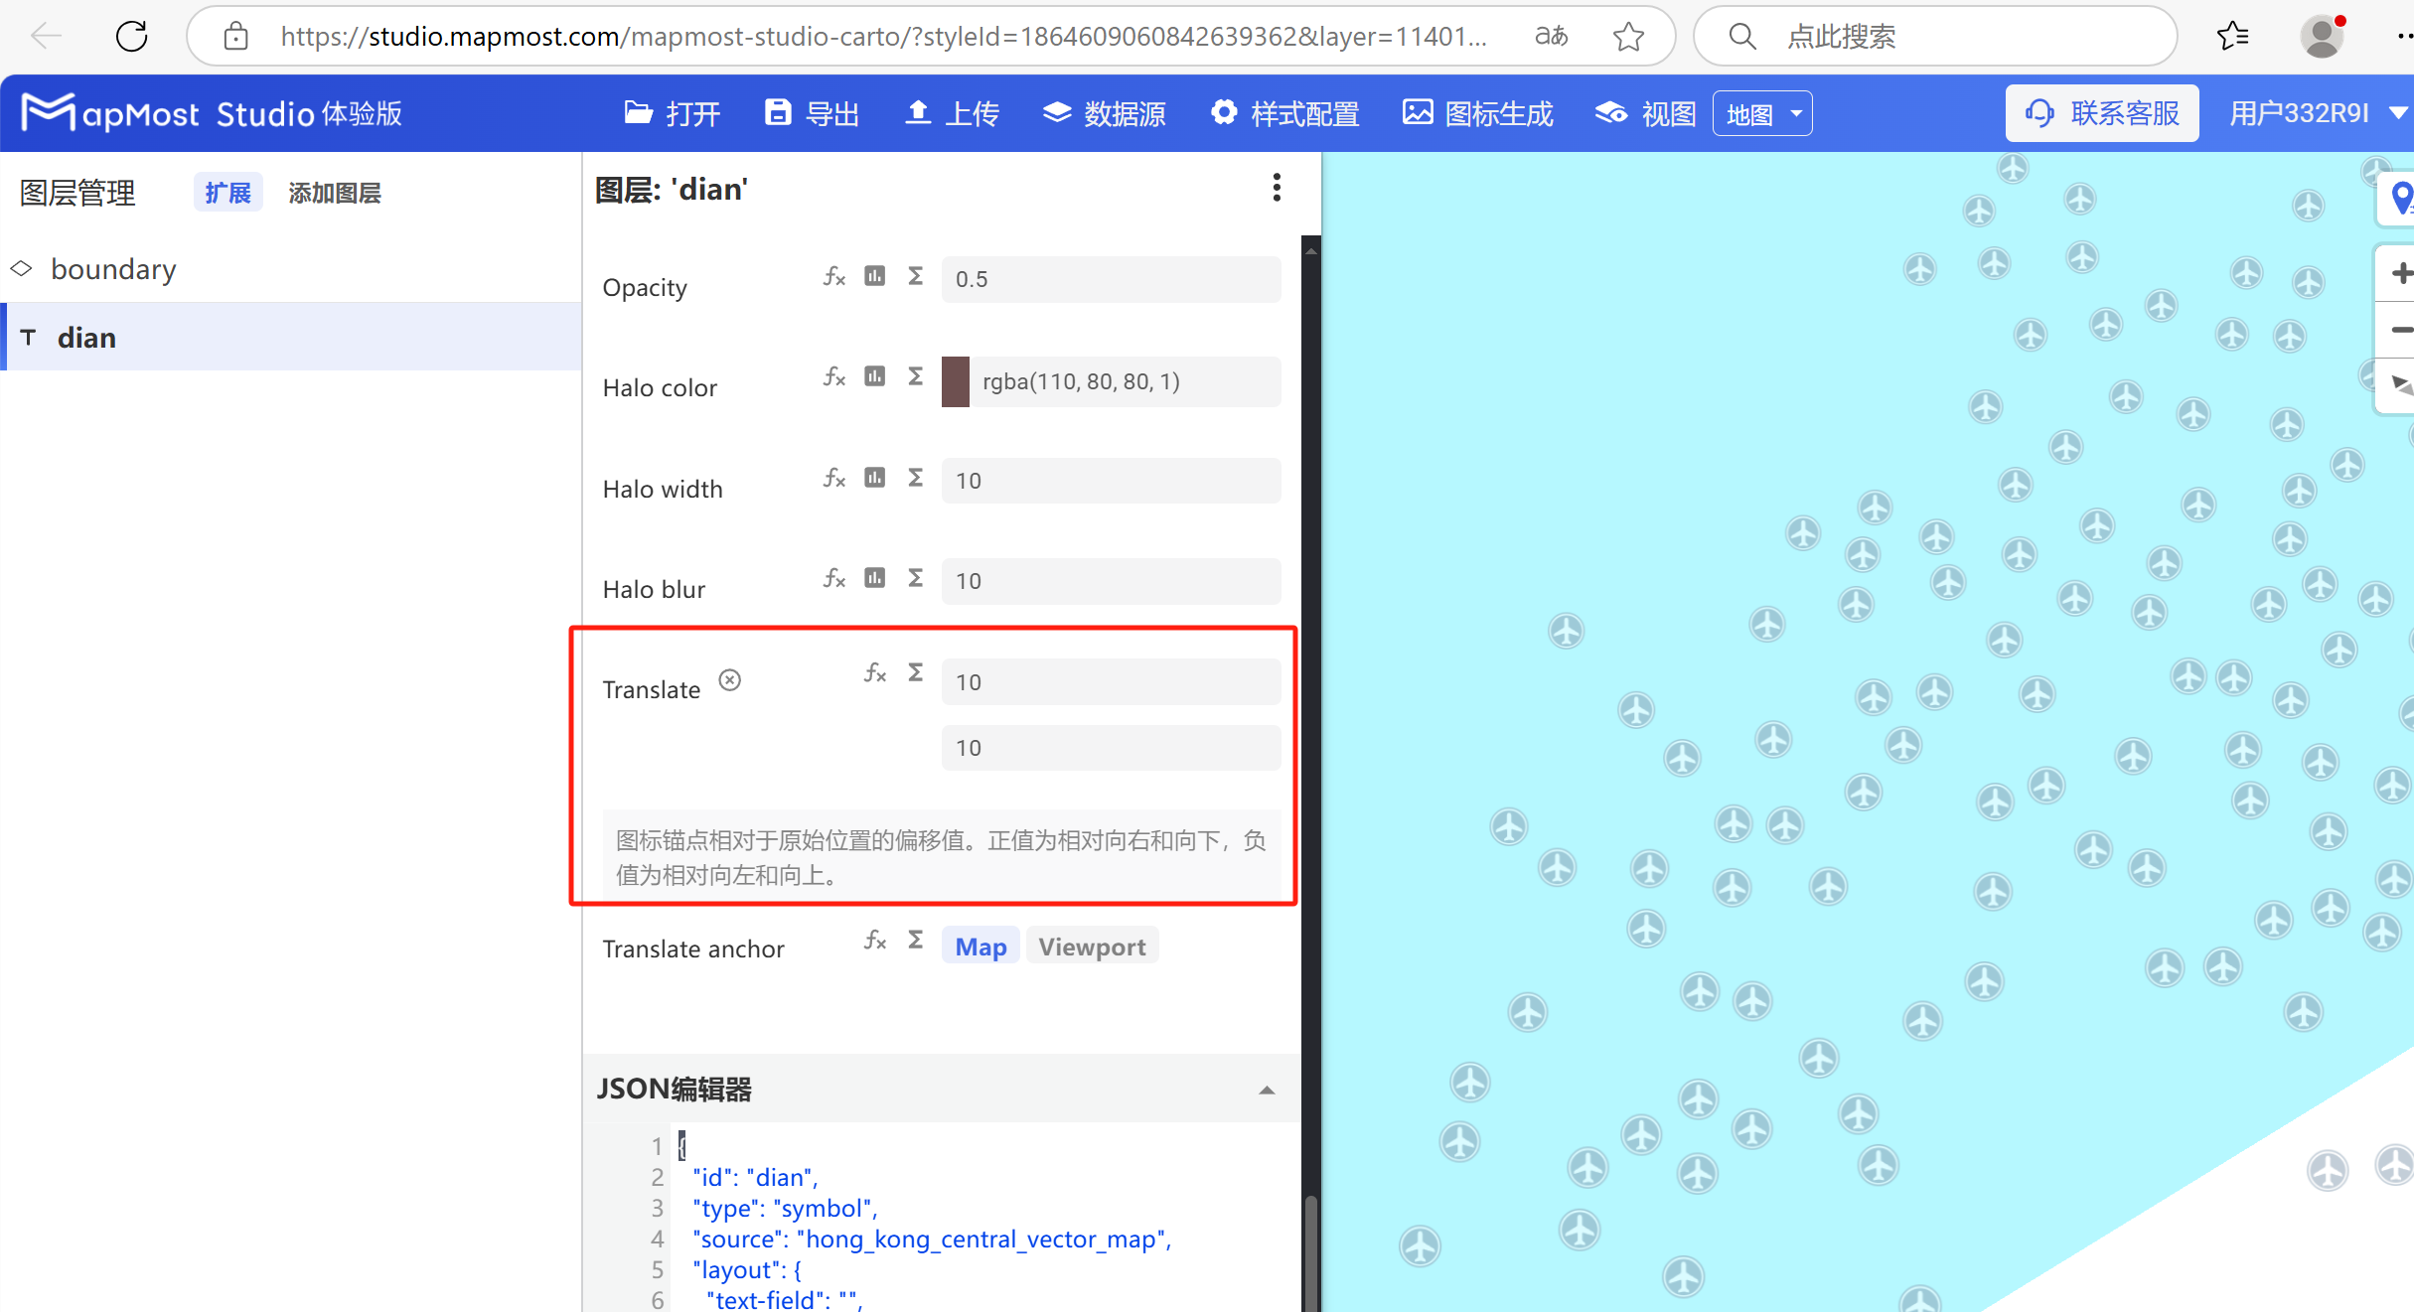Screen dimensions: 2414x1312
Task: Collapse the JSON编辑器 section
Action: tap(1267, 1090)
